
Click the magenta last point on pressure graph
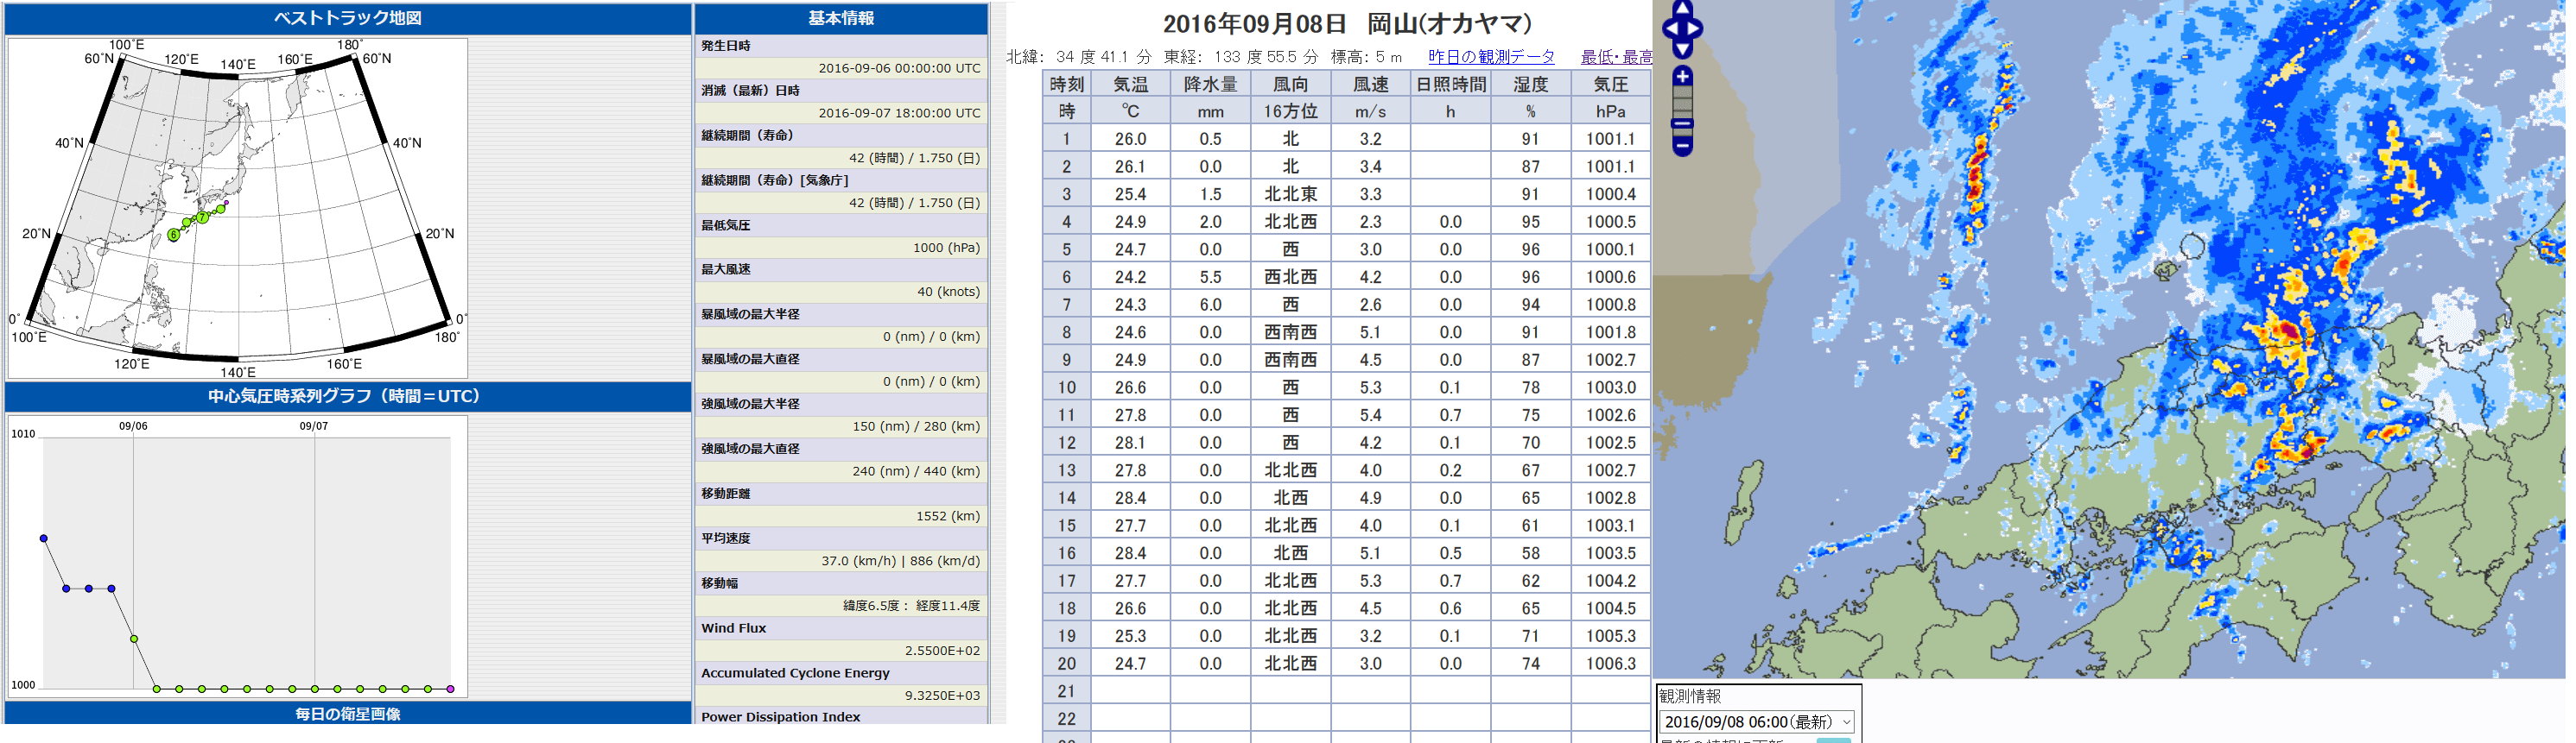[x=450, y=689]
